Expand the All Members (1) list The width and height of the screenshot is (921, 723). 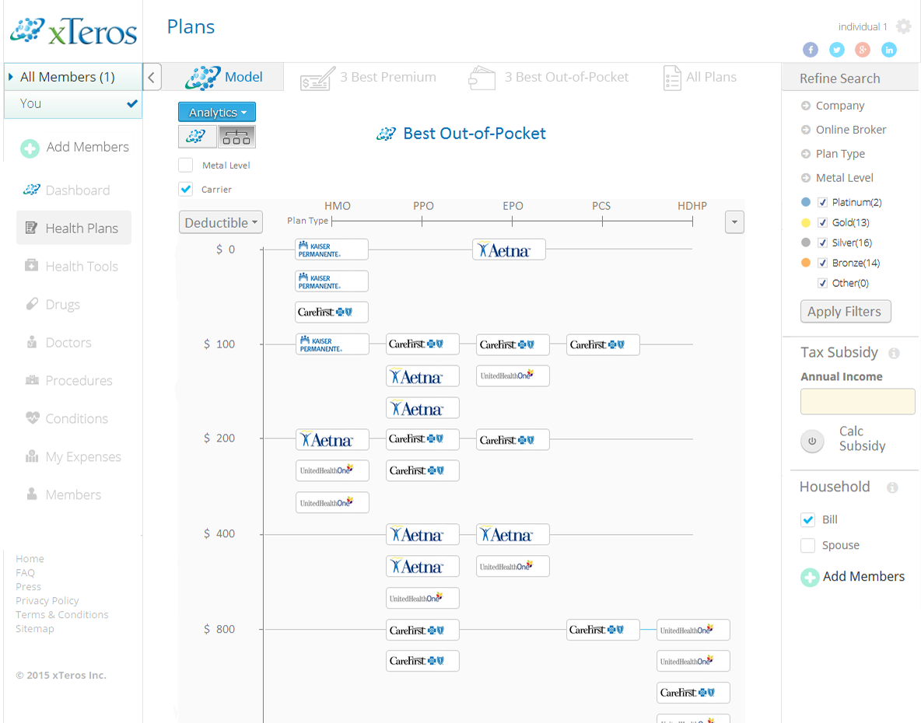pyautogui.click(x=73, y=77)
